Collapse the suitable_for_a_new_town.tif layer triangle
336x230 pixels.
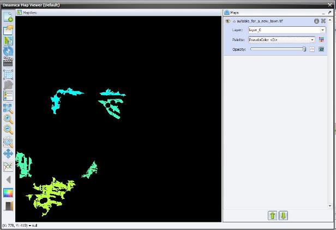233,21
